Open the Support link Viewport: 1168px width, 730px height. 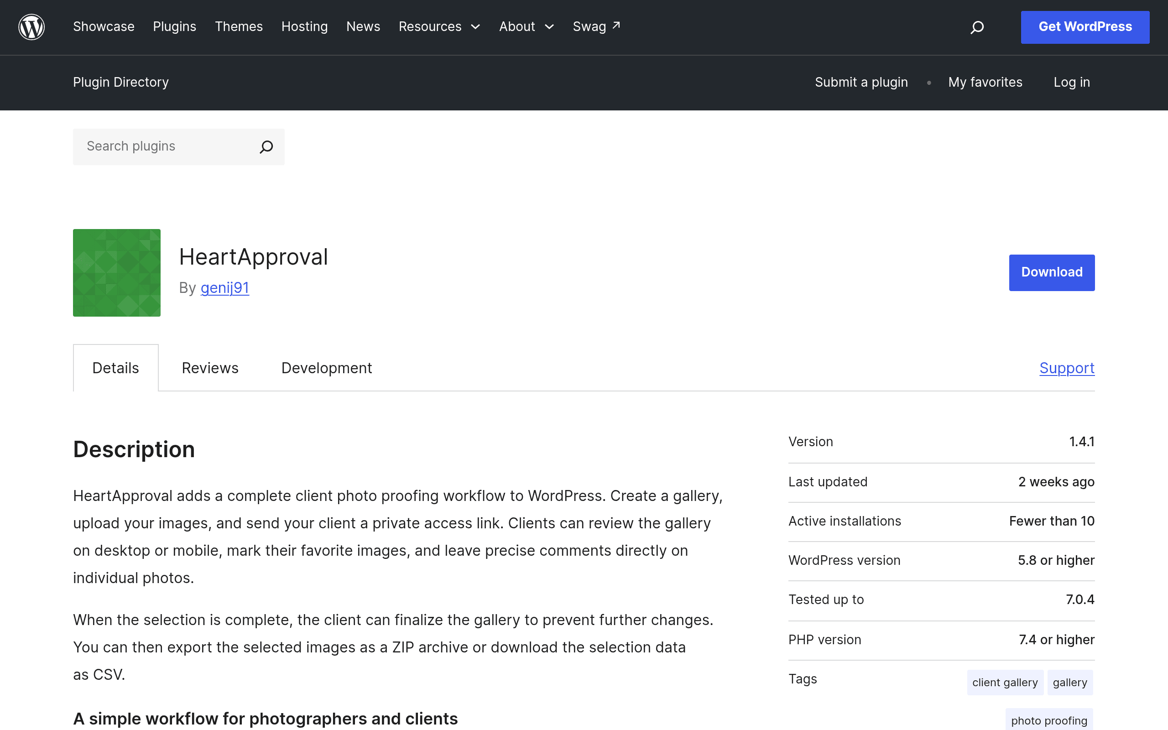coord(1067,368)
